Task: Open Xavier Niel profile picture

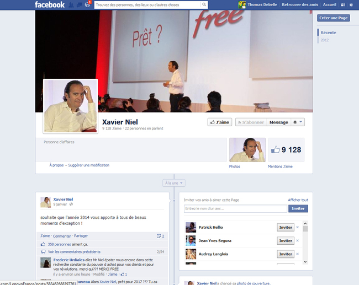Action: [71, 106]
